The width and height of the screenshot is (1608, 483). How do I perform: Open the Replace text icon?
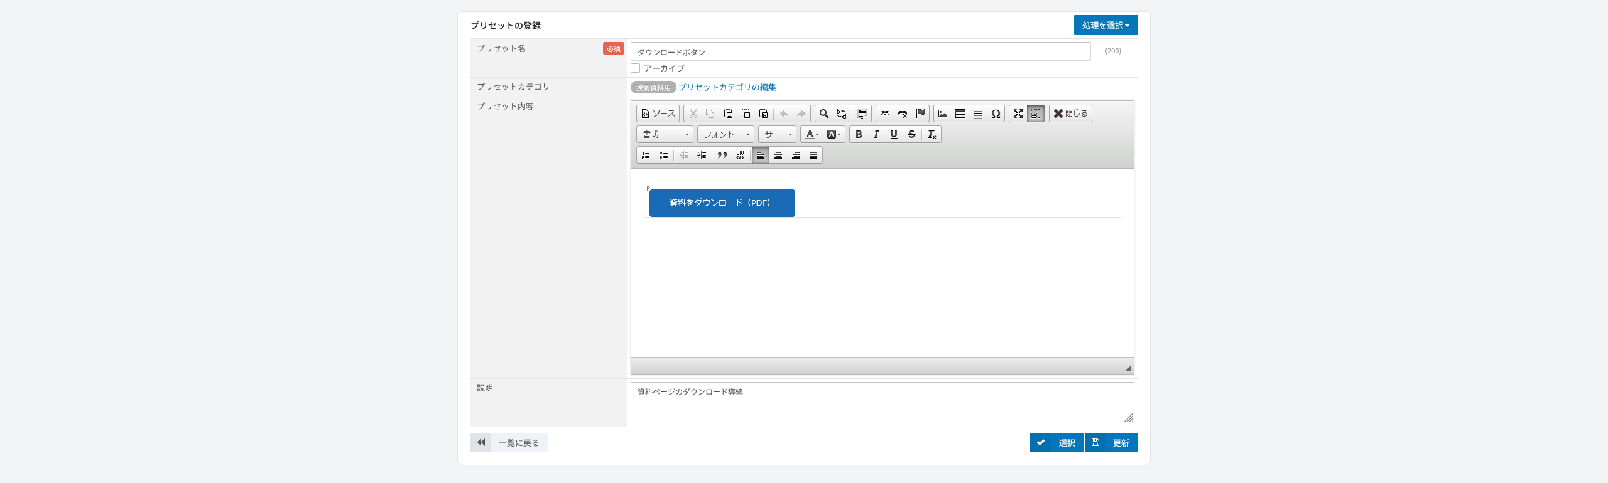[842, 114]
